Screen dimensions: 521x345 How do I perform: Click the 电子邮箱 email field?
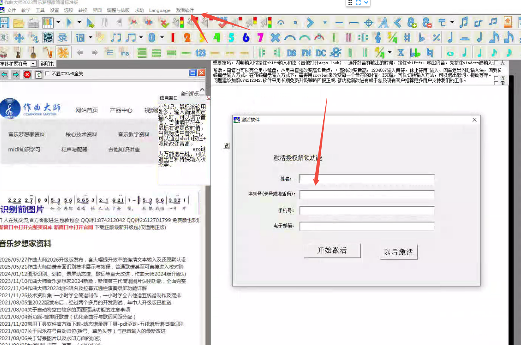367,226
